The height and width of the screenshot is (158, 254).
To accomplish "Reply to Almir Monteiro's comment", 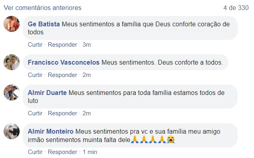I will tap(62, 152).
